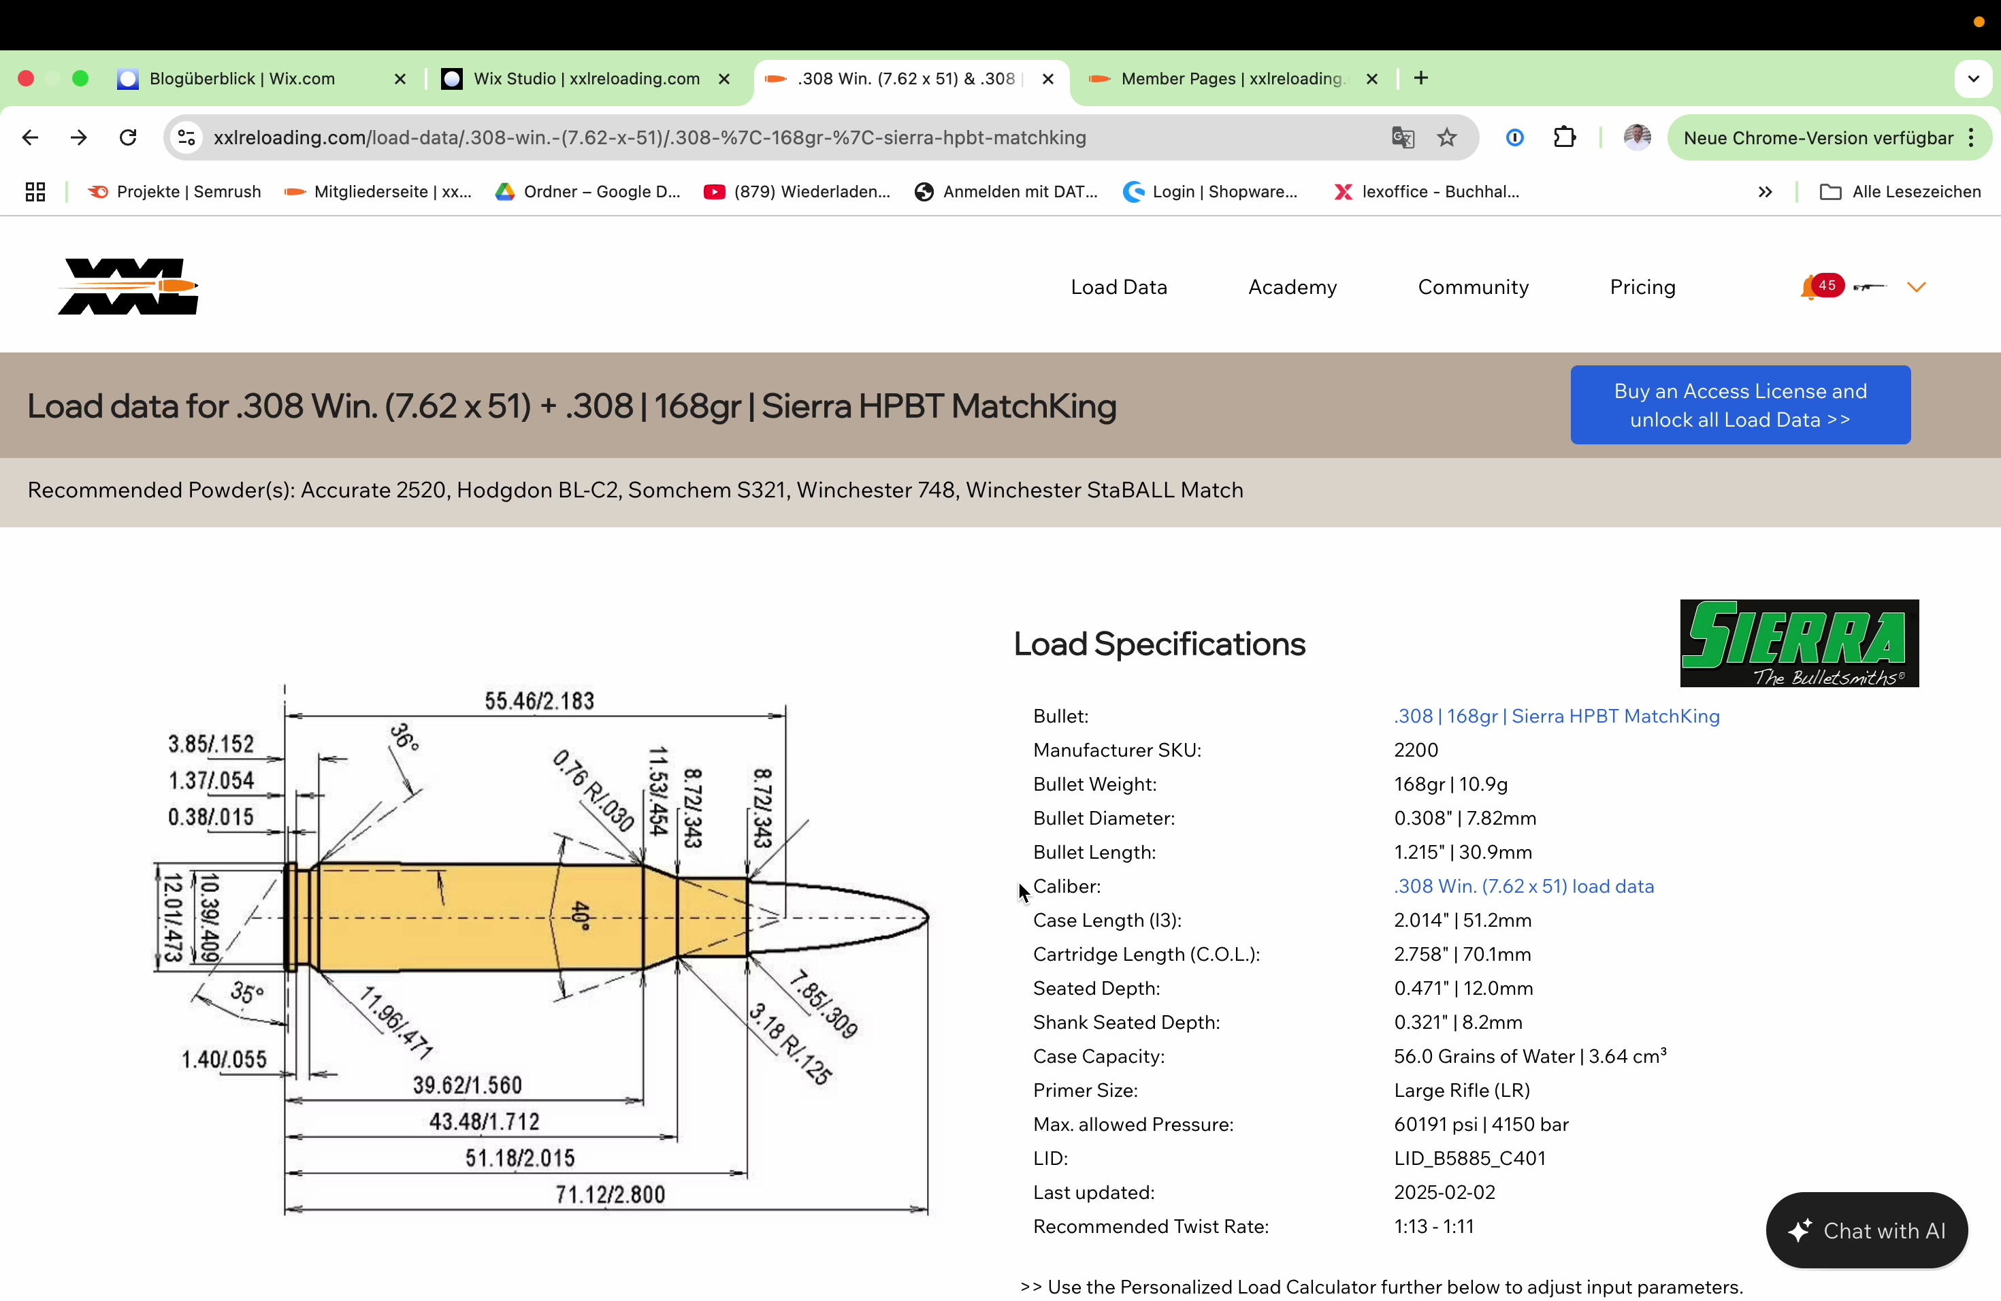The height and width of the screenshot is (1301, 2001).
Task: Click Buy an Access License button
Action: [1740, 405]
